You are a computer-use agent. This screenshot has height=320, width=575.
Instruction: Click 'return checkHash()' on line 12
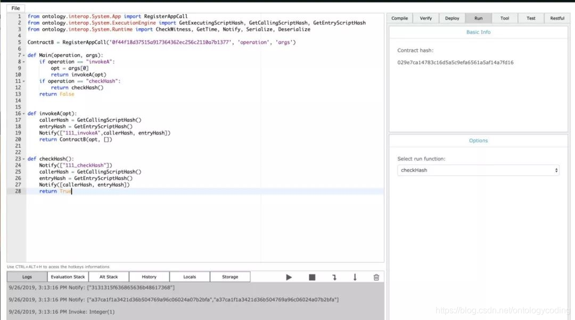77,88
